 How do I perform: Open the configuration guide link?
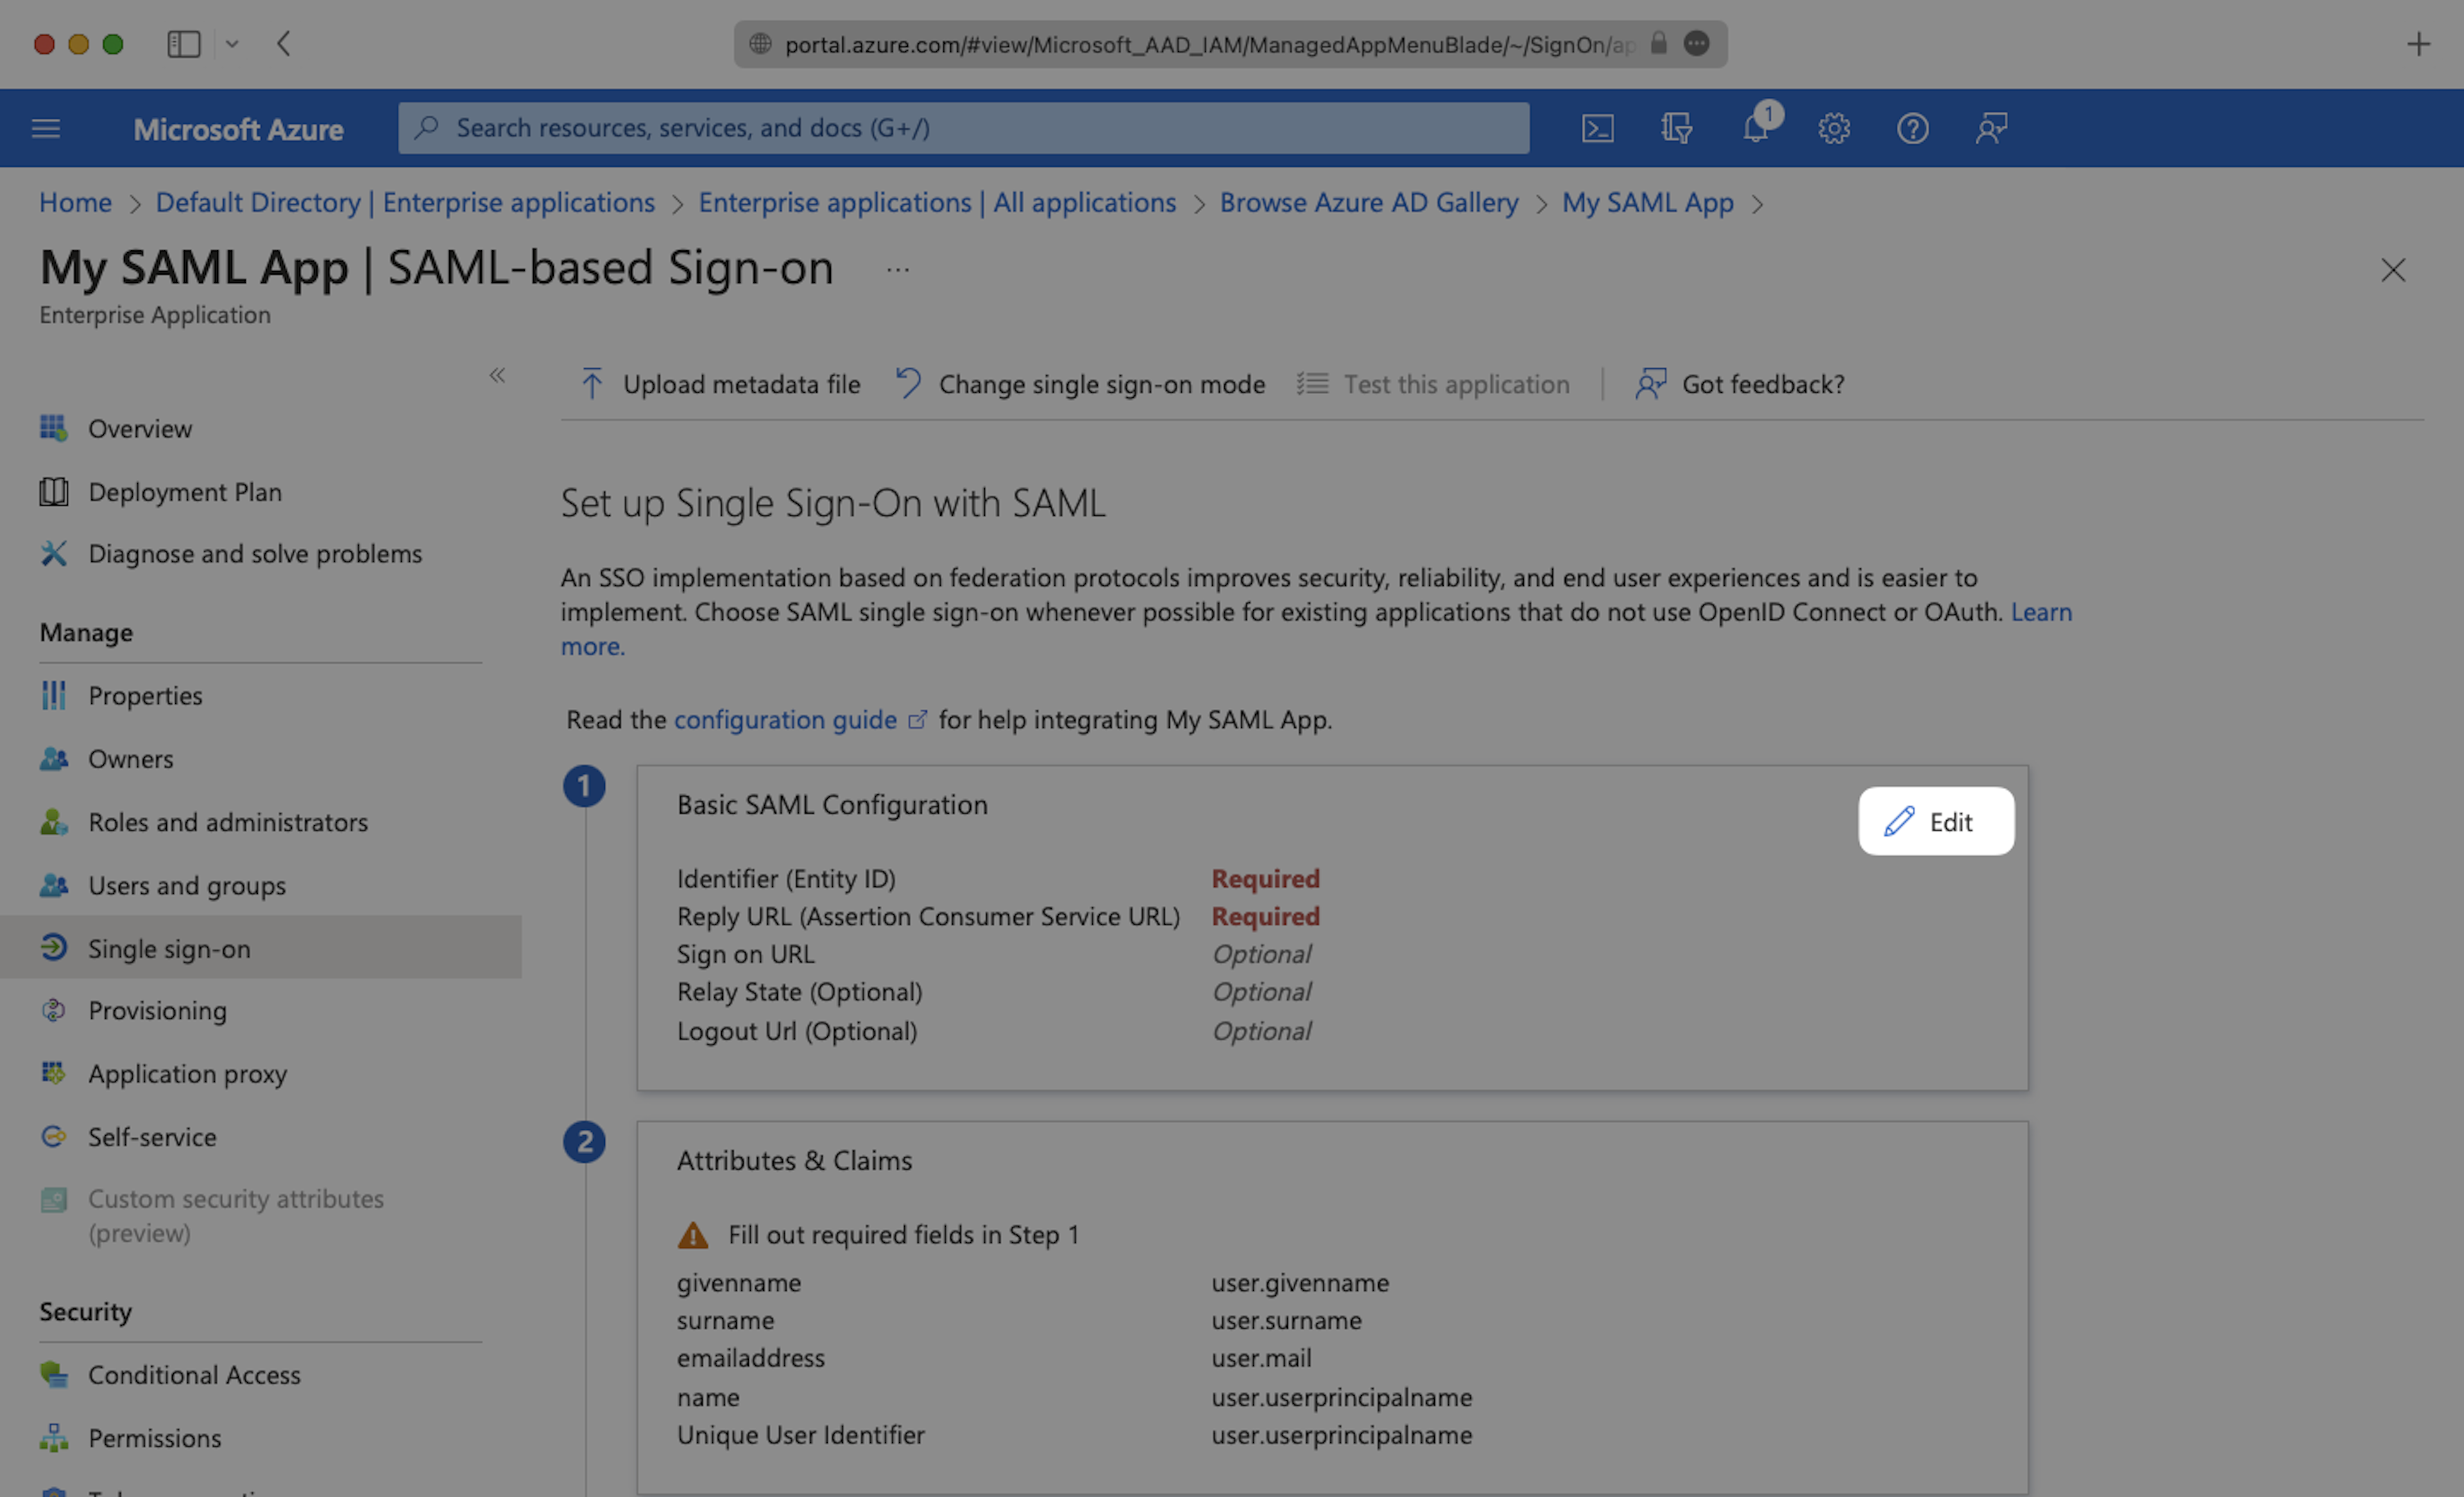[785, 719]
